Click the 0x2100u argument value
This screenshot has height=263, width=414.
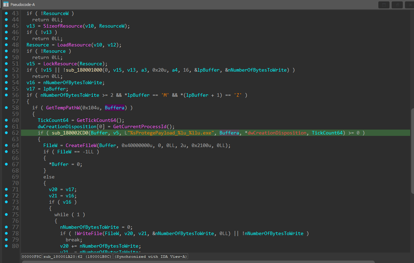click(201, 145)
